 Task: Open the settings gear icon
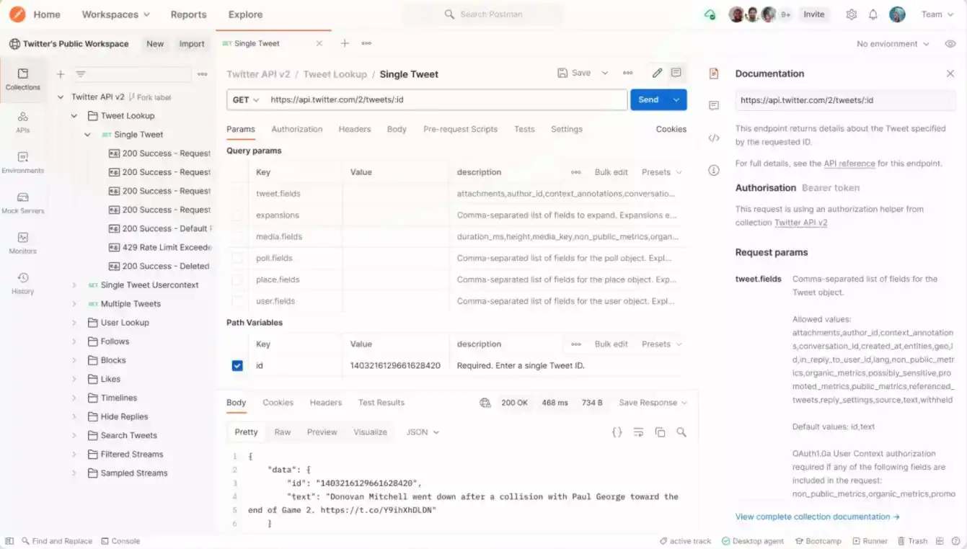[852, 14]
